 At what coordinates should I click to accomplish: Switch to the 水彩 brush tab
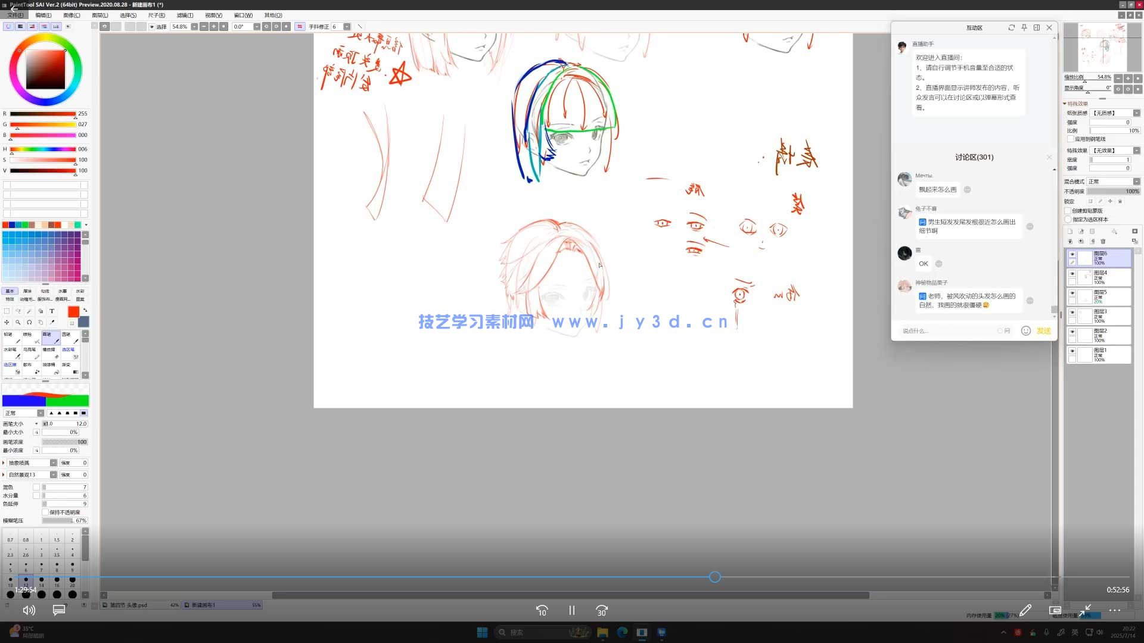point(80,291)
